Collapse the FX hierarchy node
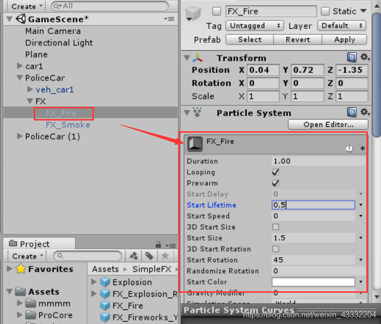381x324 pixels. click(x=30, y=101)
